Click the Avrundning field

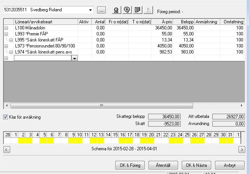pyautogui.click(x=229, y=124)
